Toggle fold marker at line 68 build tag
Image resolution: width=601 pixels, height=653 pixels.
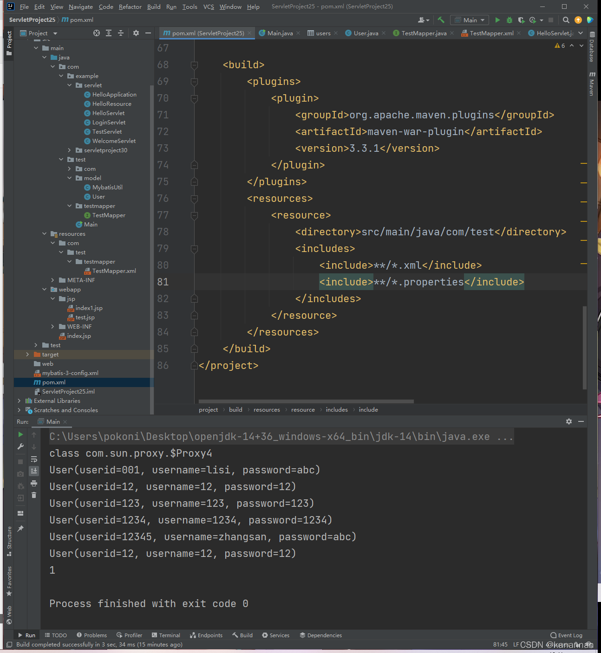pos(194,65)
